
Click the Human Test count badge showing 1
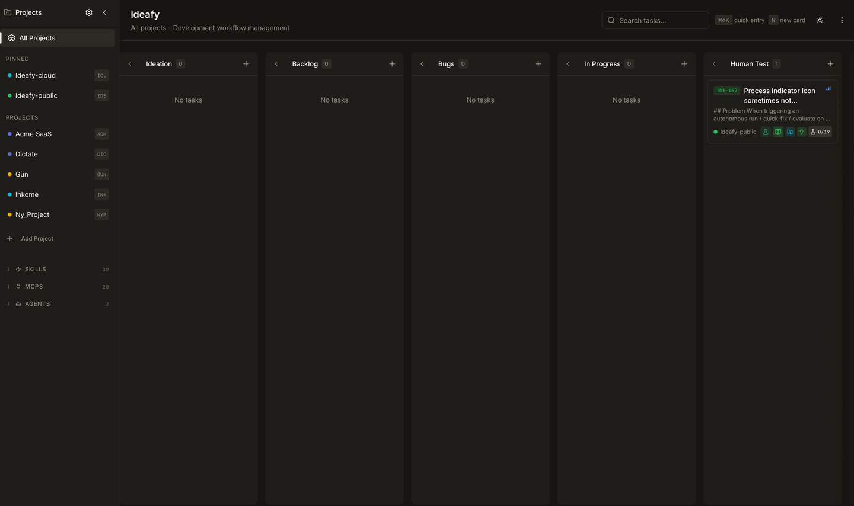coord(777,64)
